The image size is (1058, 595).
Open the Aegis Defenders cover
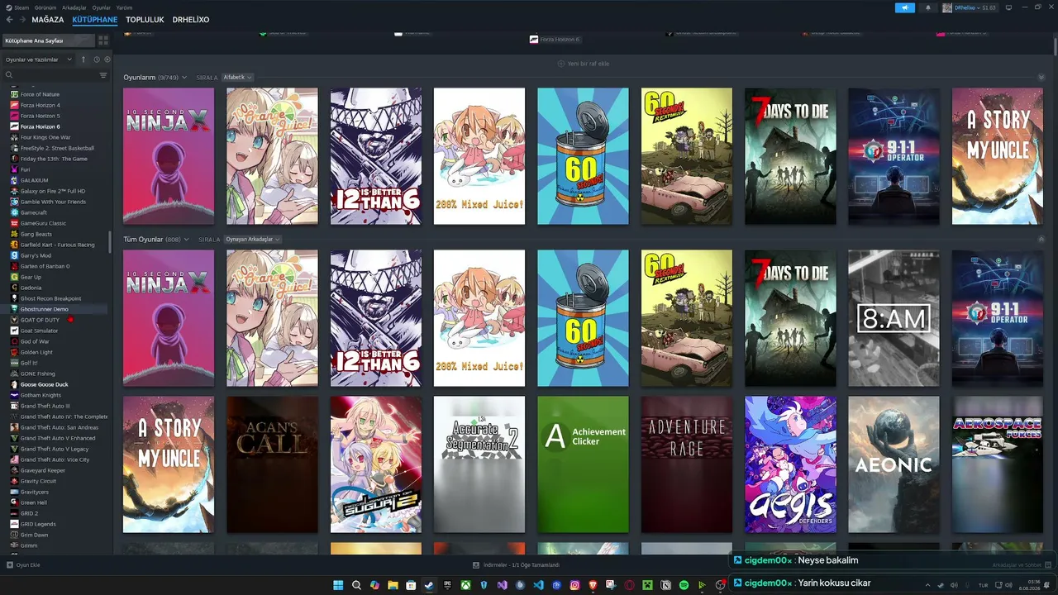(x=790, y=464)
